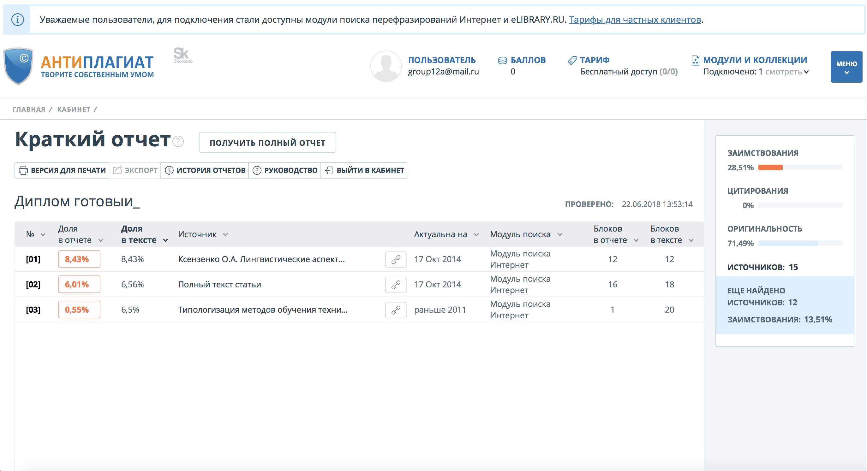Open the Руководство guide
This screenshot has height=471, width=867.
285,170
